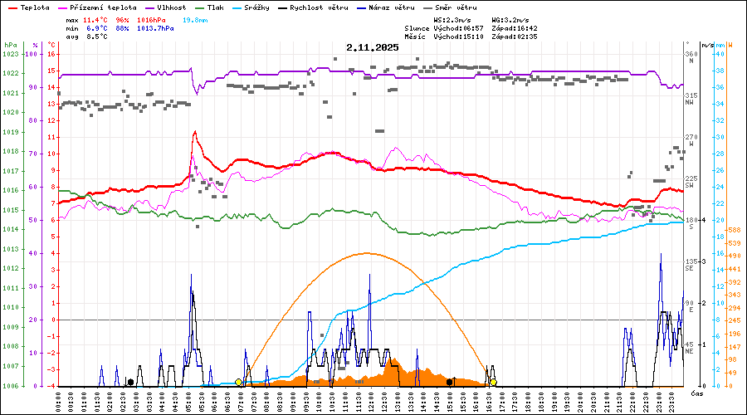
Task: Click the max temperature value 11.4°C
Action: point(97,18)
